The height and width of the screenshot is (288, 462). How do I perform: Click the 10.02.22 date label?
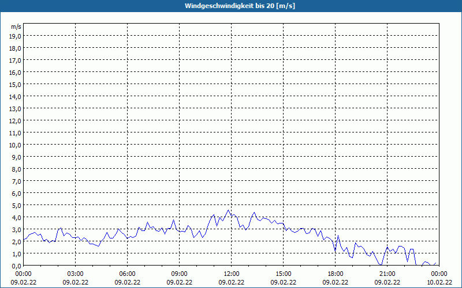tap(439, 282)
